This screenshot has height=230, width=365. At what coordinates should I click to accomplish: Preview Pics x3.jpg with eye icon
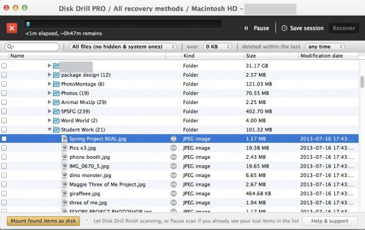pos(173,148)
